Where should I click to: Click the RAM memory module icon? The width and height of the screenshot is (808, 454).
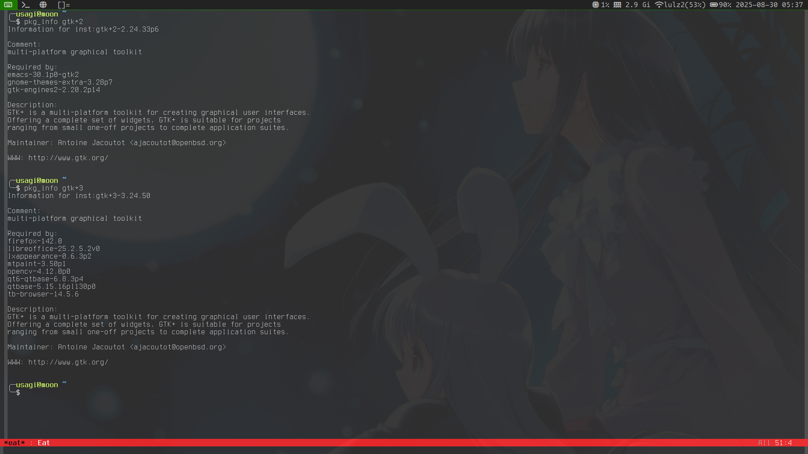pos(617,5)
